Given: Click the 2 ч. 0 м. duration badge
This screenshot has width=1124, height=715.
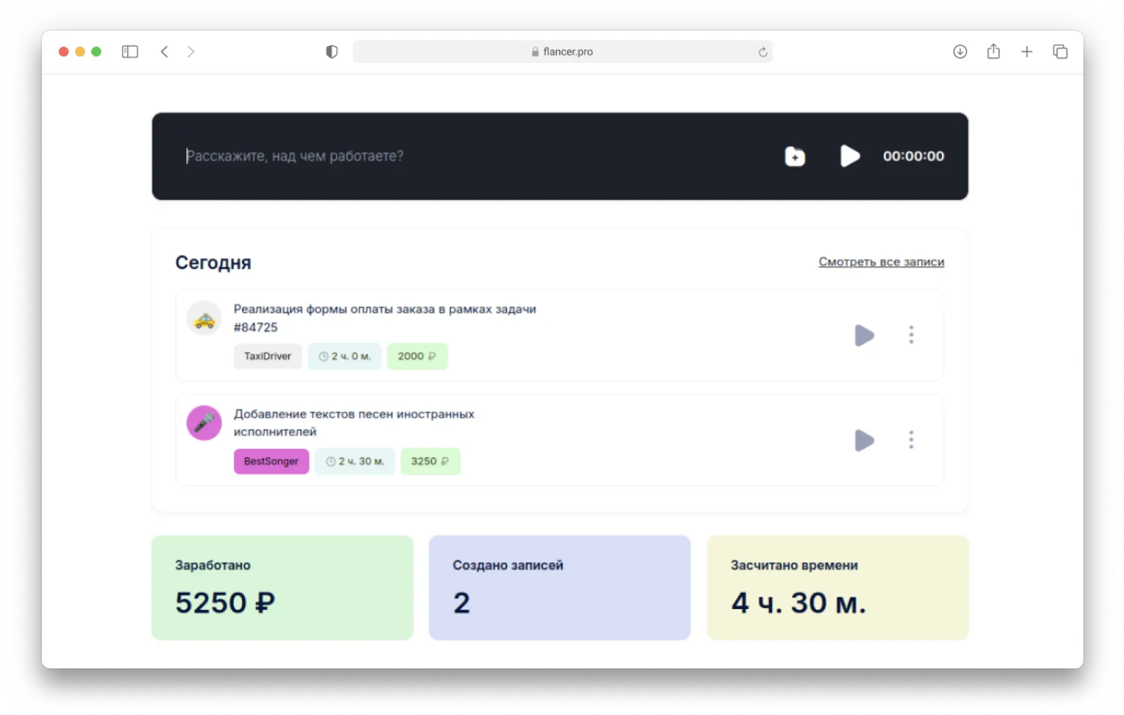Looking at the screenshot, I should click(345, 357).
